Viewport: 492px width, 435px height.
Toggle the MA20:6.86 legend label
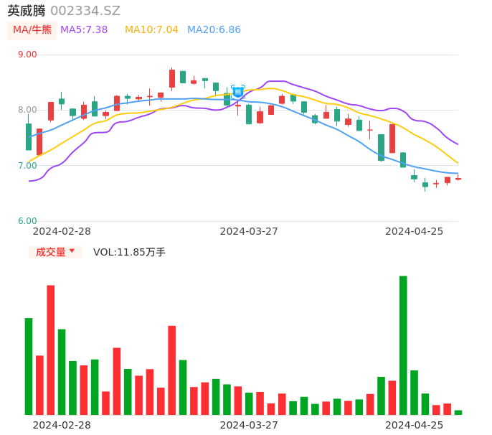[214, 30]
